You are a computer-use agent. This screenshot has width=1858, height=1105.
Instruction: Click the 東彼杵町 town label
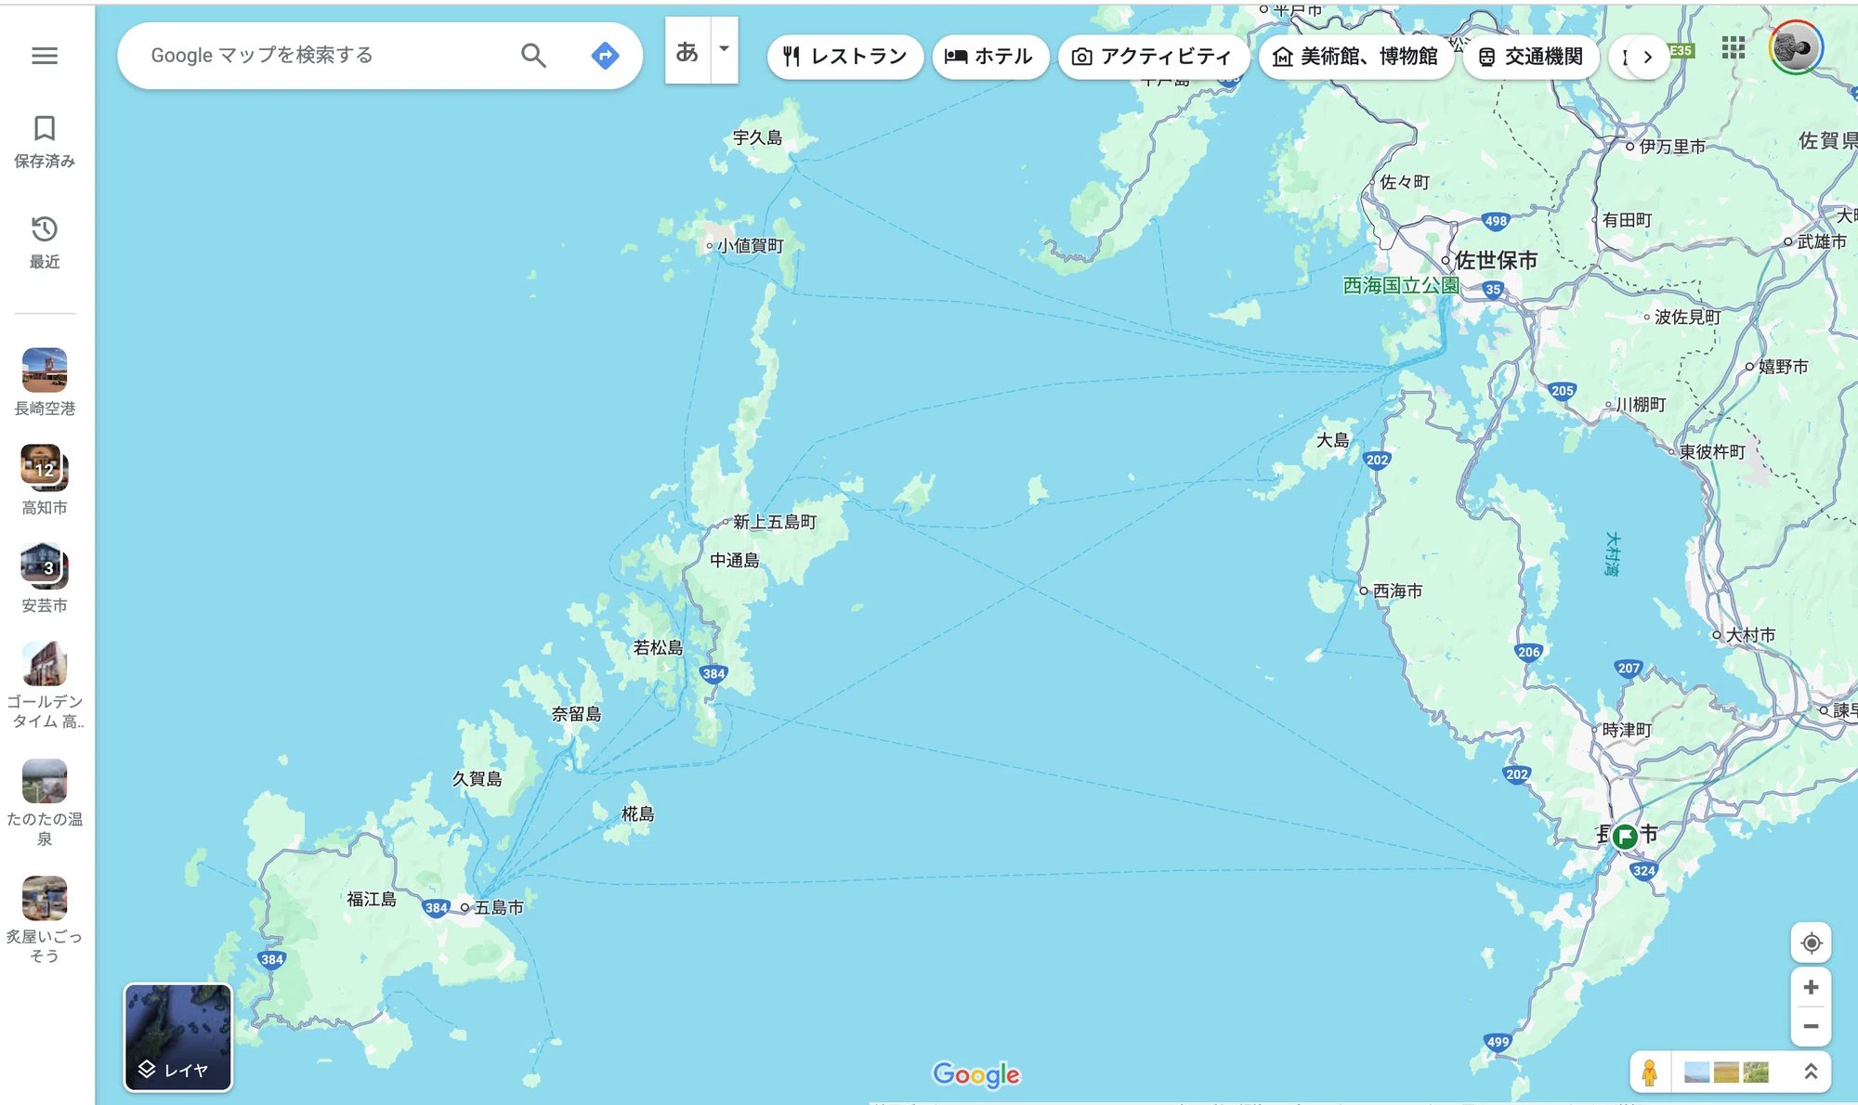(1712, 451)
